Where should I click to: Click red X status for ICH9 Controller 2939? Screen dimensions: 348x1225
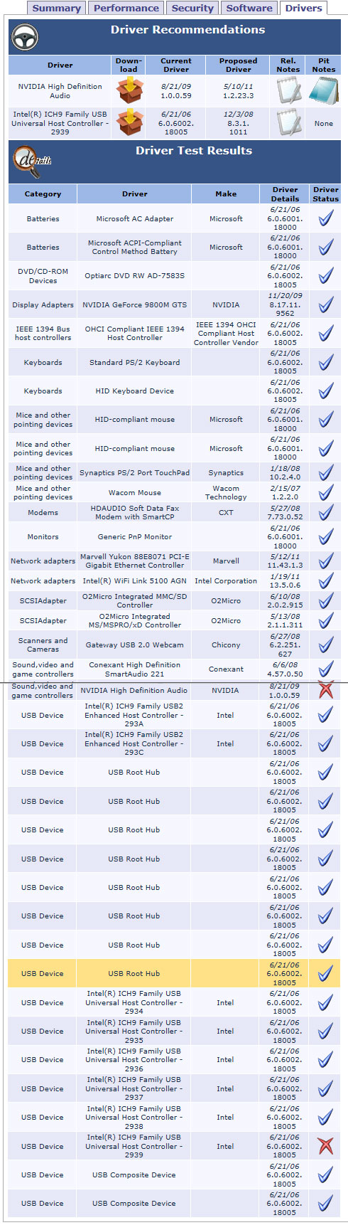(326, 1146)
